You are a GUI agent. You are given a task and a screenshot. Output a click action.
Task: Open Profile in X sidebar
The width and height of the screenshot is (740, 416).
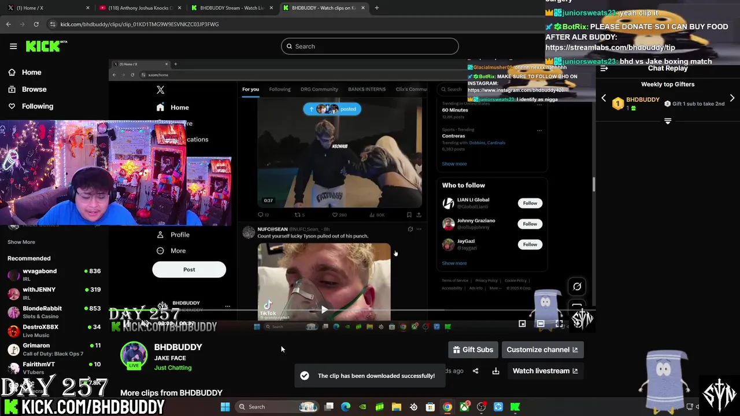tap(173, 235)
